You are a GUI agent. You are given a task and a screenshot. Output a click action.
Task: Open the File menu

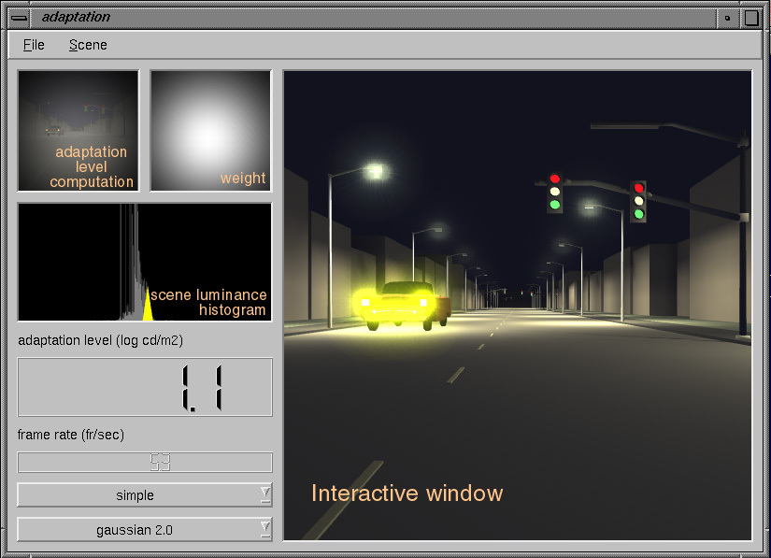coord(34,45)
